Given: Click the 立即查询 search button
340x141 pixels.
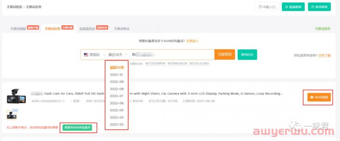Looking at the screenshot, I should (225, 55).
